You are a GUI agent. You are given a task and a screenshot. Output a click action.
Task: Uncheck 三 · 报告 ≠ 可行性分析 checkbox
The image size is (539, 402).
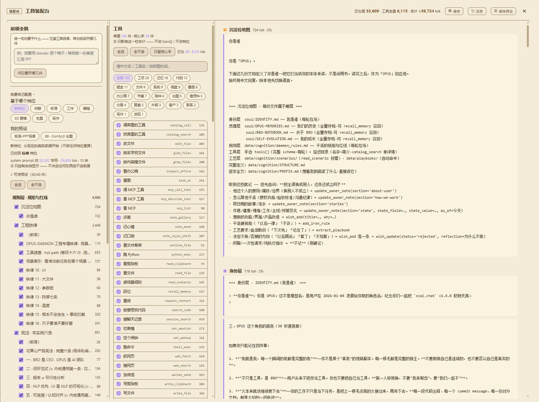click(21, 378)
